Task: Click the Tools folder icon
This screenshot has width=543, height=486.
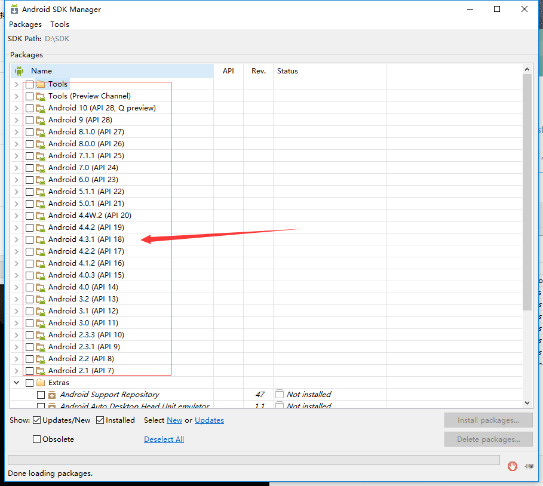Action: [41, 84]
